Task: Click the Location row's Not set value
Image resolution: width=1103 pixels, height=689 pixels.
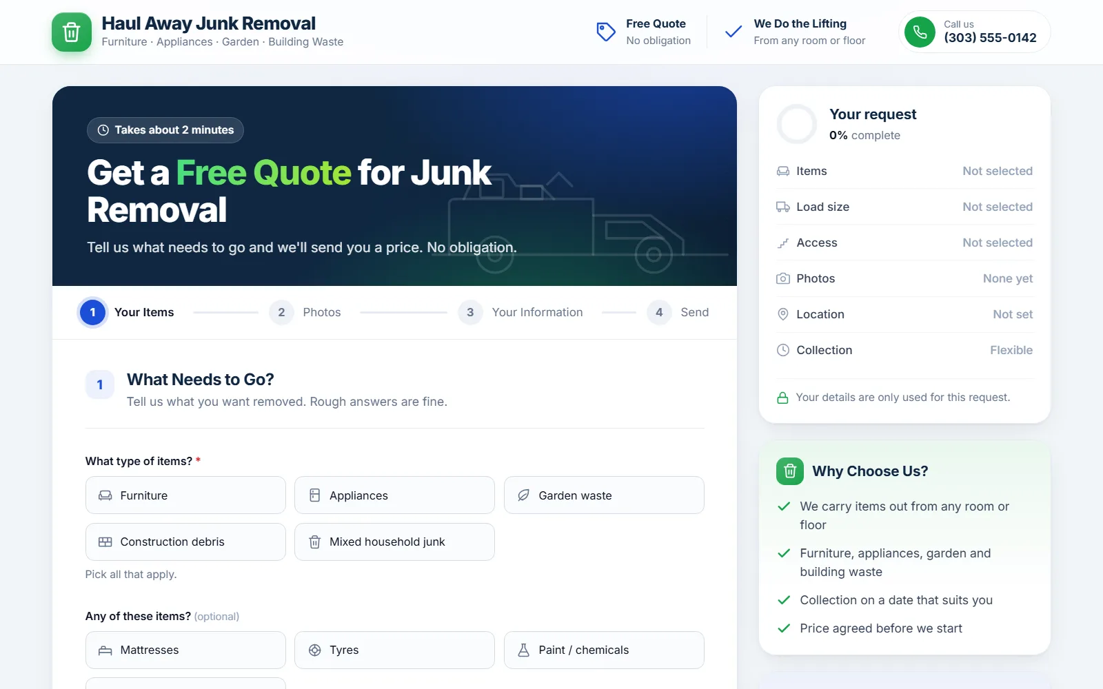Action: tap(1013, 314)
